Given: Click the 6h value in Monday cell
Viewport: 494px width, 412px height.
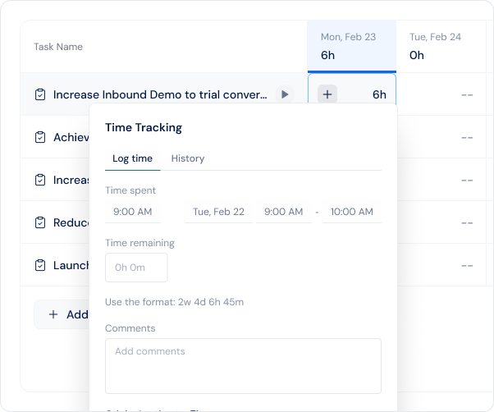Looking at the screenshot, I should point(379,94).
